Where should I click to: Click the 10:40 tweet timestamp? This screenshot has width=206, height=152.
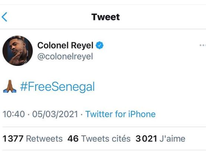click(14, 114)
